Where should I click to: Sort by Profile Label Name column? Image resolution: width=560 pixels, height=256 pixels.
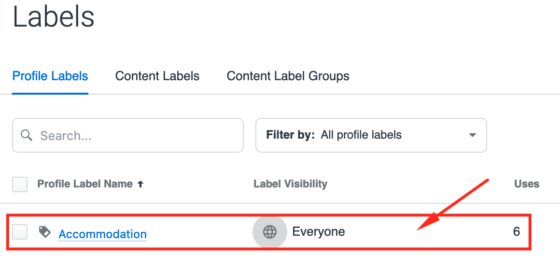tap(85, 184)
